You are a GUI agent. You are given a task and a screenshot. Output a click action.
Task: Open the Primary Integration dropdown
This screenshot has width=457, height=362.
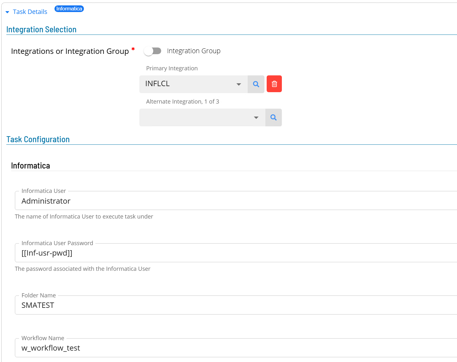click(239, 84)
